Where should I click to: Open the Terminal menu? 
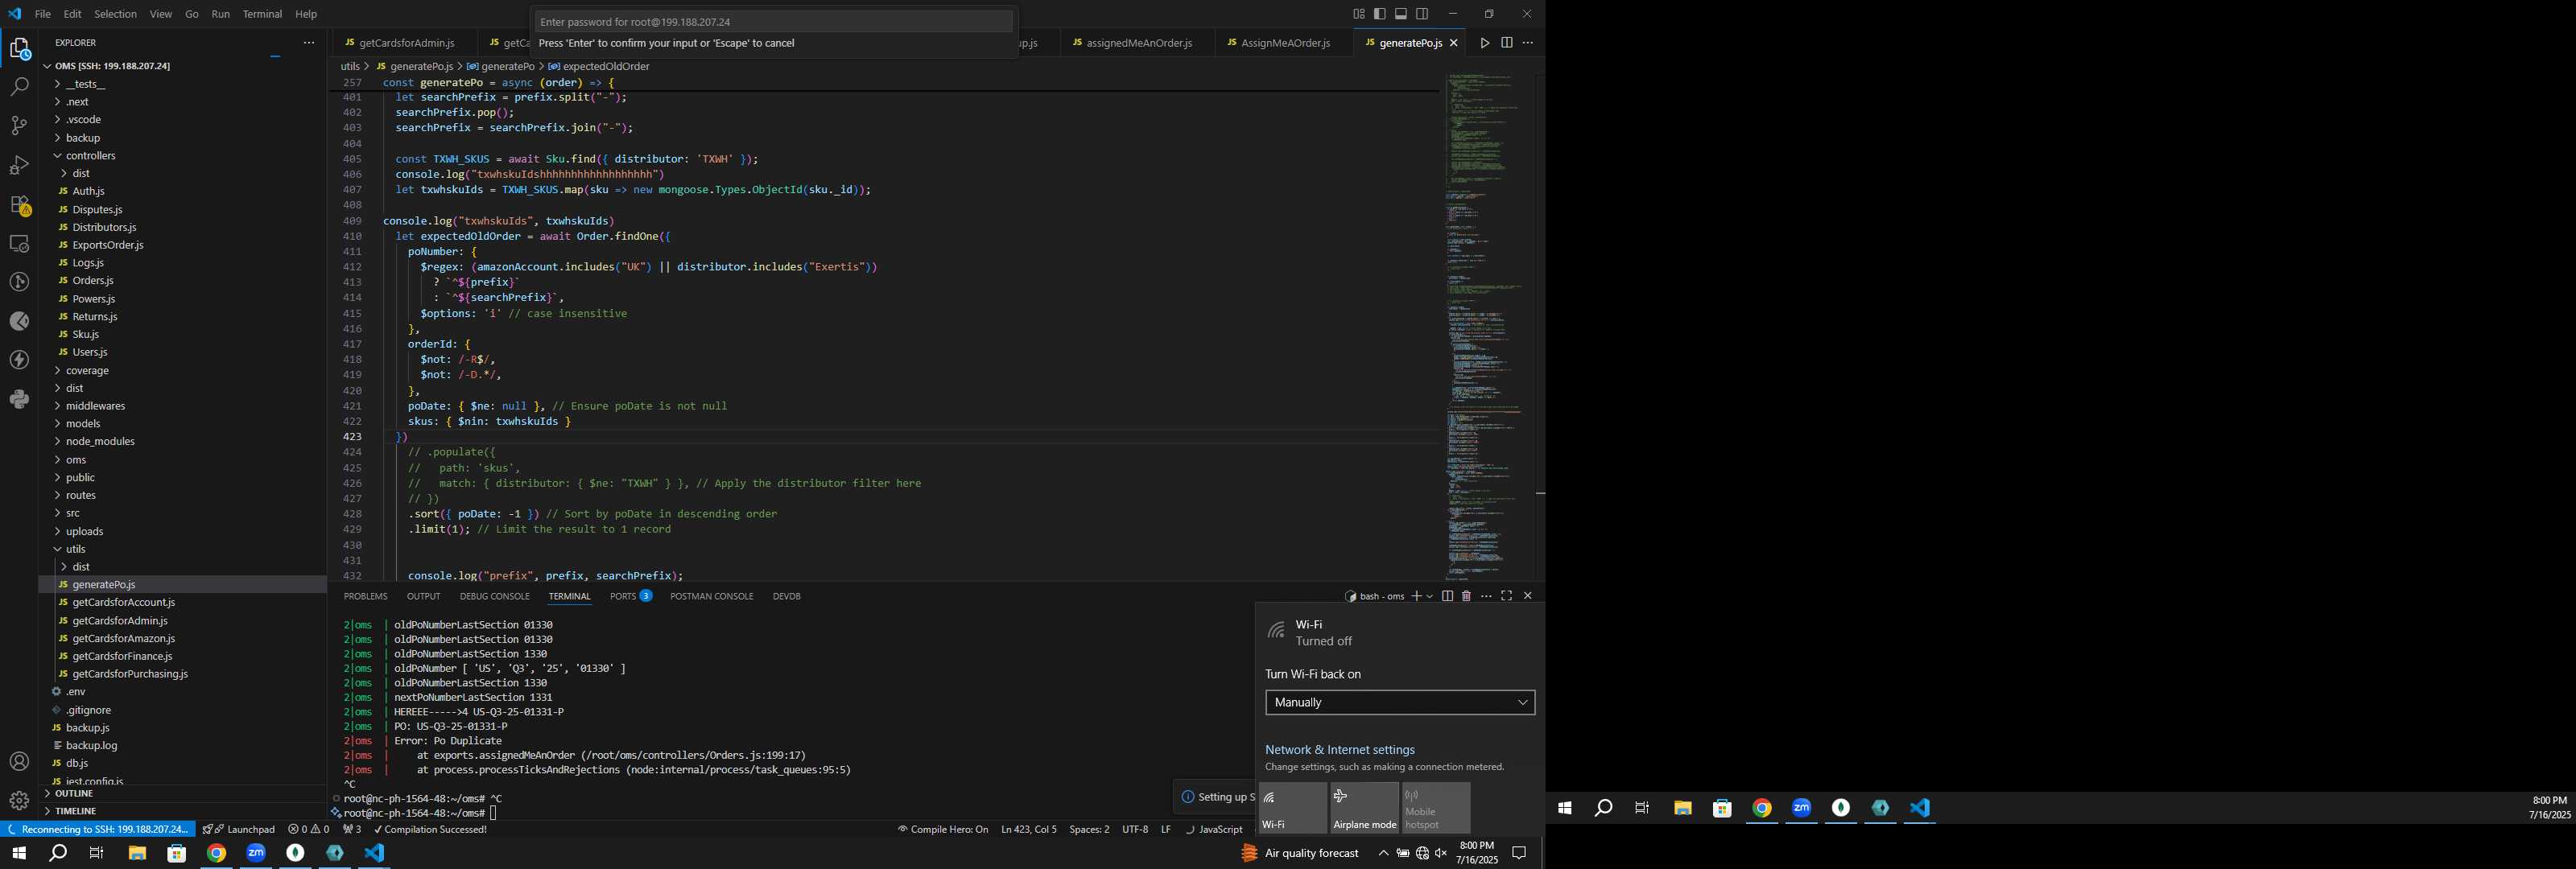pyautogui.click(x=262, y=14)
